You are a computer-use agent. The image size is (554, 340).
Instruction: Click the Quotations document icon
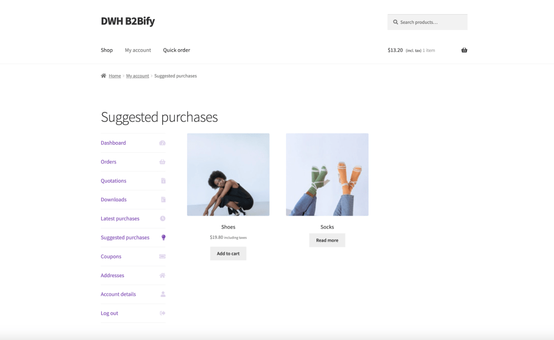point(163,181)
